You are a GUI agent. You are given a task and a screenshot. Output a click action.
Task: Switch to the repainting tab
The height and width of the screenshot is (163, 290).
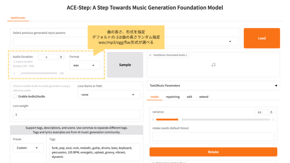[173, 97]
